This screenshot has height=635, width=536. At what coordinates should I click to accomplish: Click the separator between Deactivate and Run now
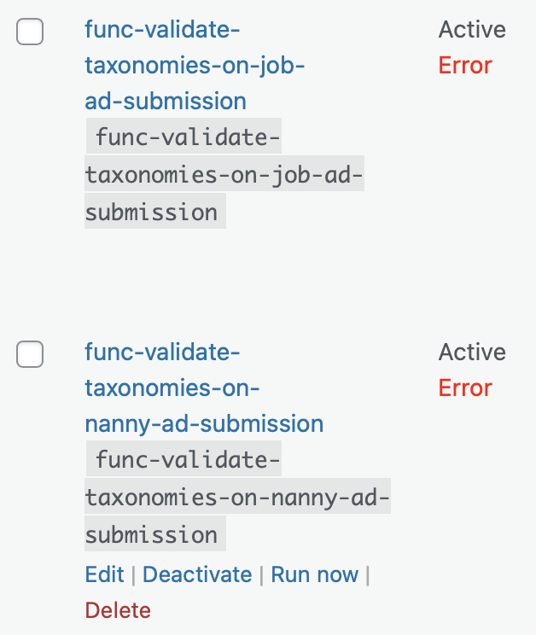click(x=261, y=575)
